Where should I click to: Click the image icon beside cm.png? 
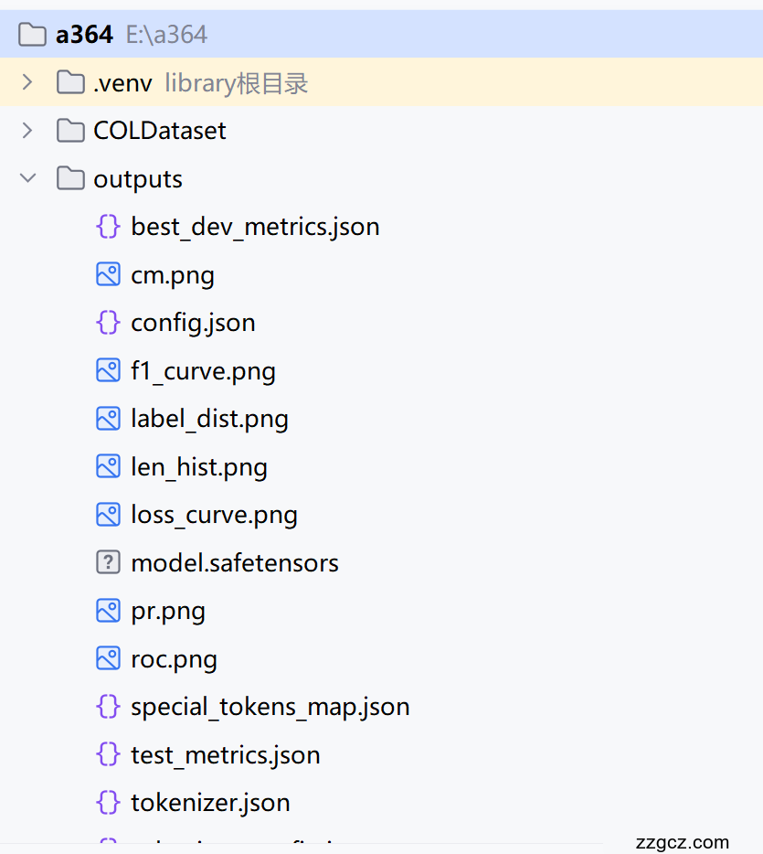point(108,274)
